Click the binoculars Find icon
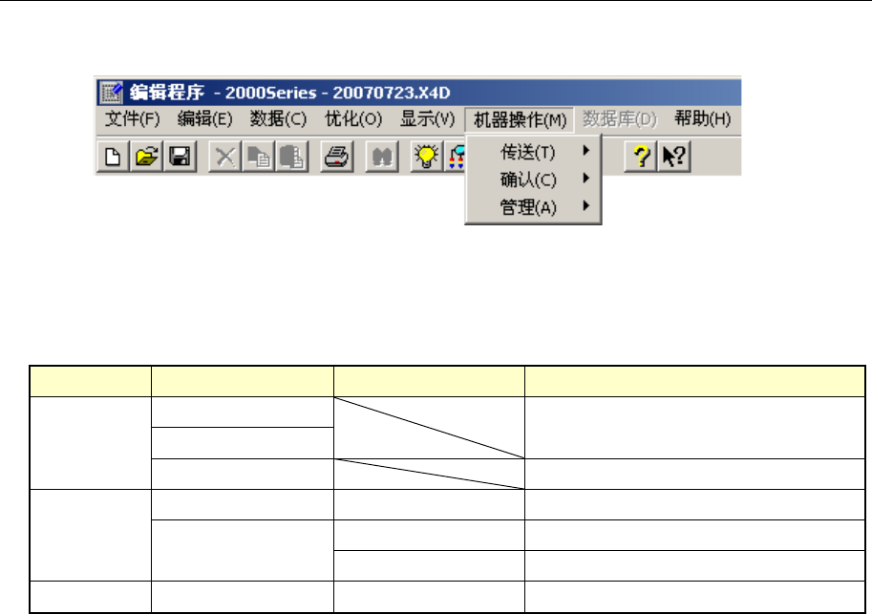The width and height of the screenshot is (872, 614). pyautogui.click(x=381, y=157)
